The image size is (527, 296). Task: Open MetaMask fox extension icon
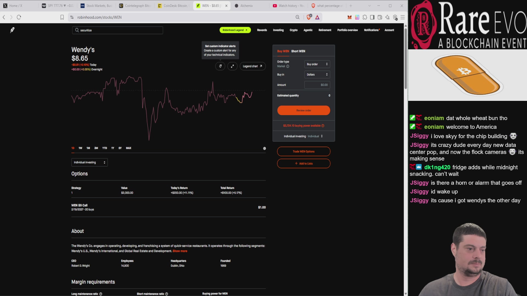coord(349,17)
